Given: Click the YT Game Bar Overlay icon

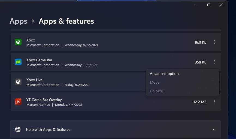Looking at the screenshot, I should 18,102.
